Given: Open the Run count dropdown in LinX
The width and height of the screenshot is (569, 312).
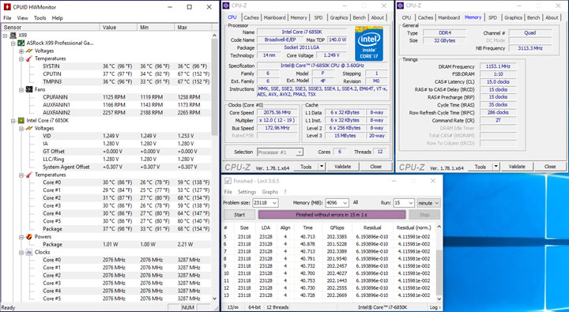Looking at the screenshot, I should [x=411, y=203].
